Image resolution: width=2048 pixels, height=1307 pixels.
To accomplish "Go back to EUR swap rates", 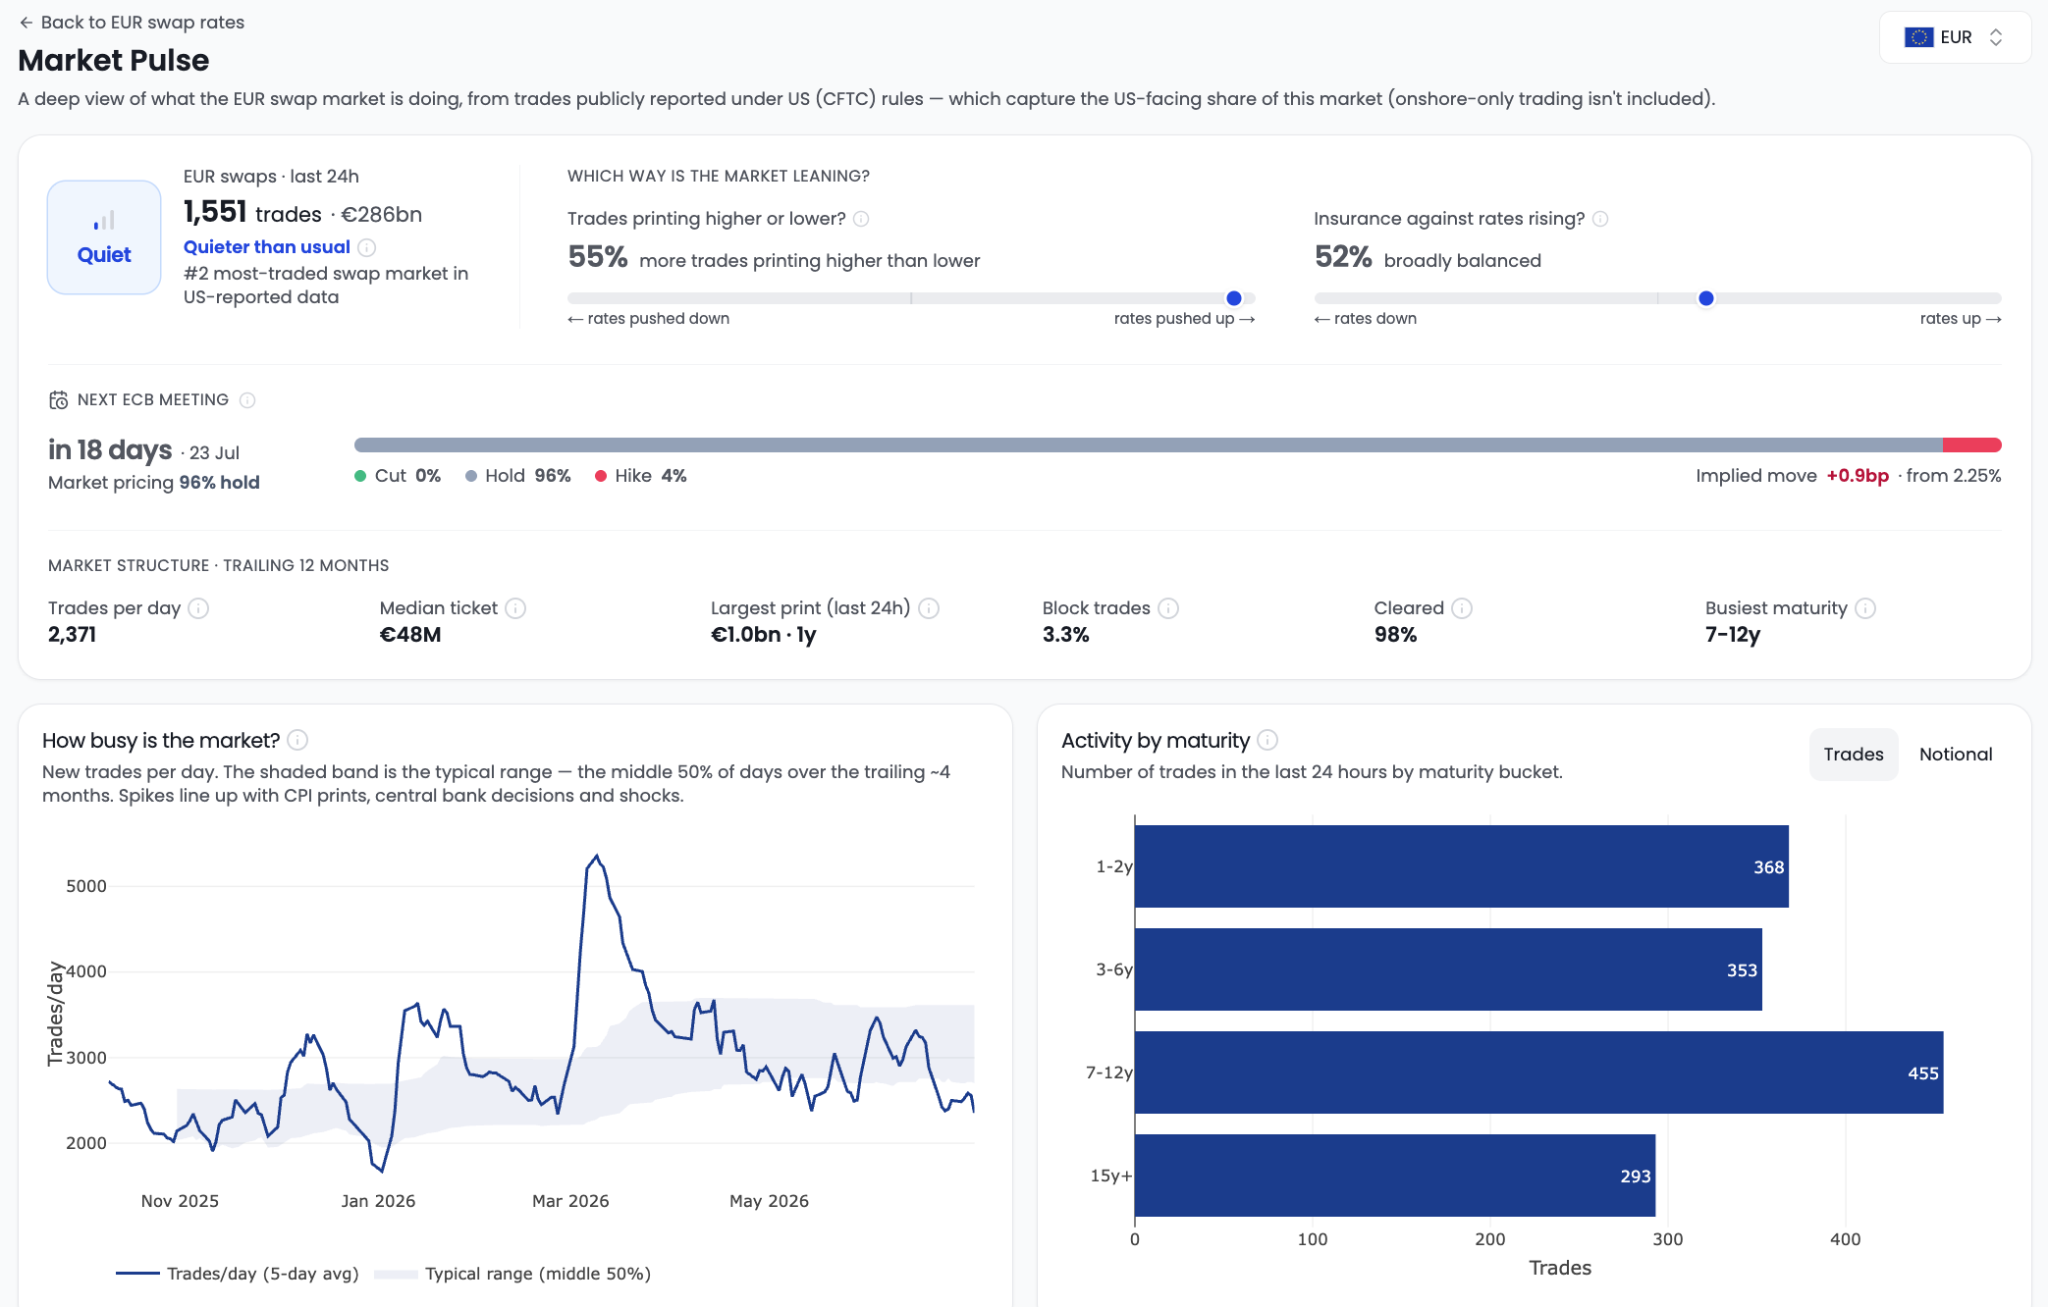I will pyautogui.click(x=132, y=23).
